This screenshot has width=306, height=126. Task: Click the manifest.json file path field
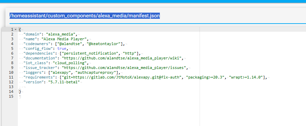(x=158, y=16)
